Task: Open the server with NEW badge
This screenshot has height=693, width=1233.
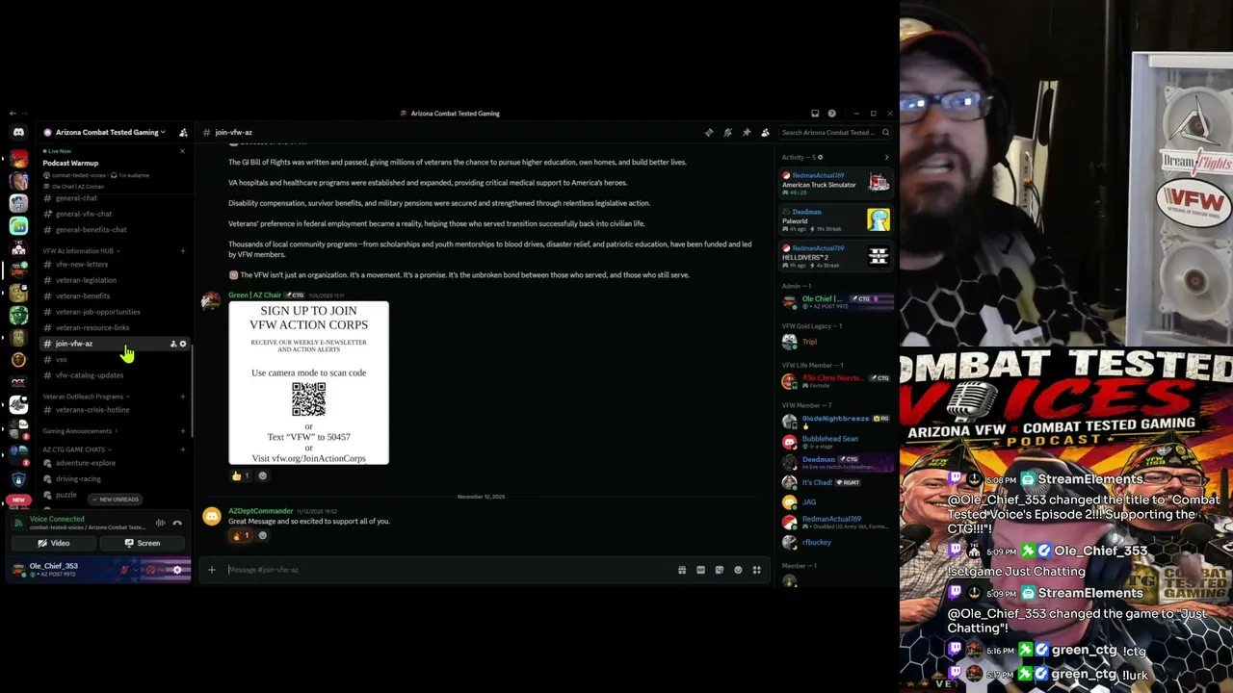Action: point(18,499)
